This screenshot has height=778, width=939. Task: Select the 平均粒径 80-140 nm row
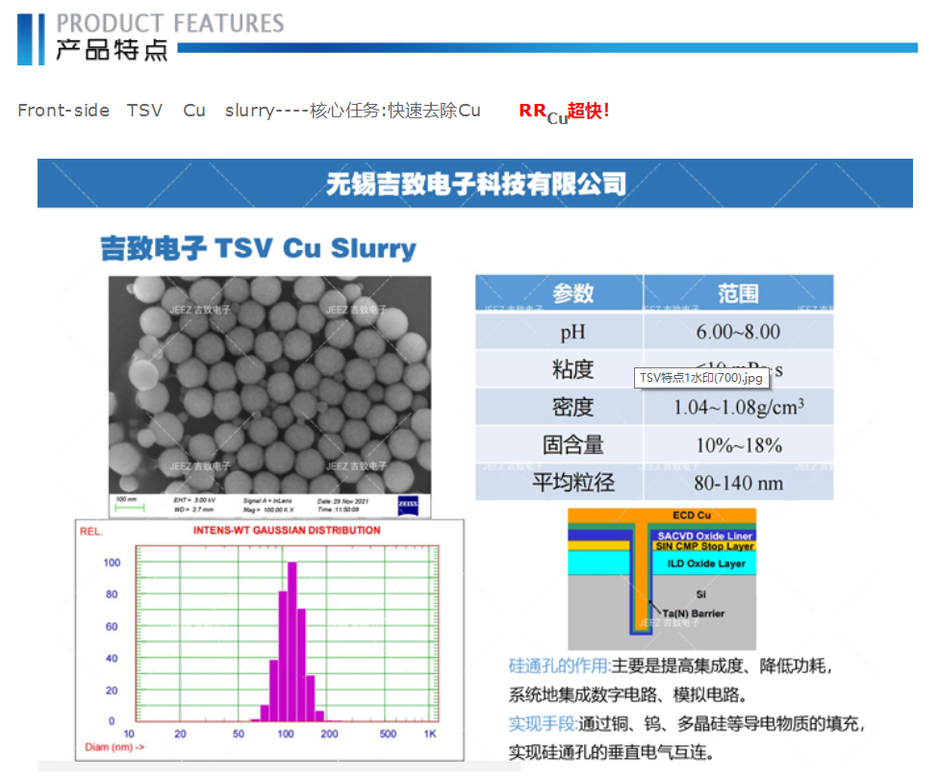(654, 482)
